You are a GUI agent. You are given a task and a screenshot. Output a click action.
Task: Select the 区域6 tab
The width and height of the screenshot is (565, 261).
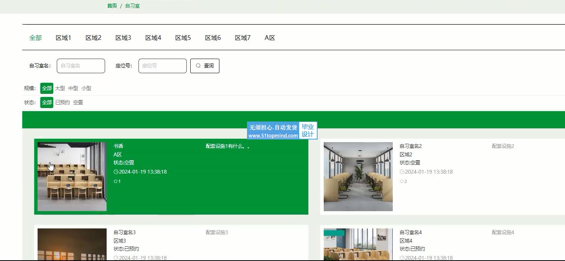[x=213, y=38]
